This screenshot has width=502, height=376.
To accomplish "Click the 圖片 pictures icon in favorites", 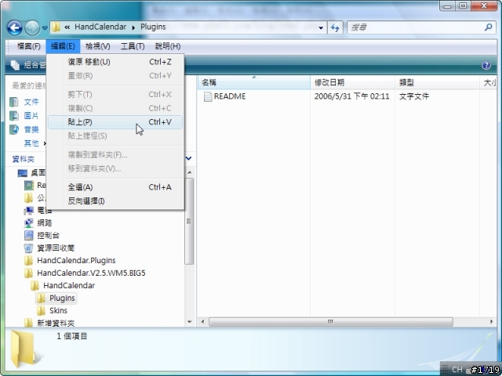I will click(14, 116).
